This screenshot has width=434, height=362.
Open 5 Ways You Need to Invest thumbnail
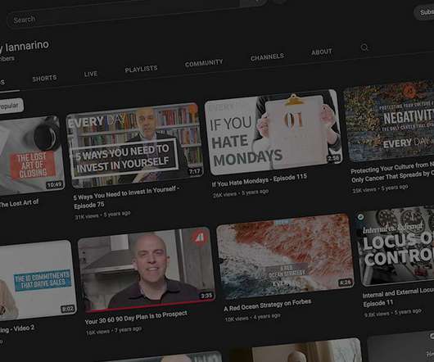(135, 145)
